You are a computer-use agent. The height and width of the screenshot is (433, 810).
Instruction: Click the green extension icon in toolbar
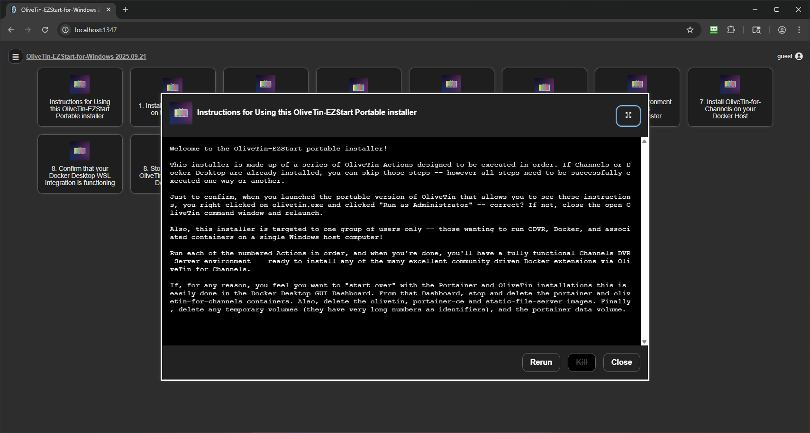(713, 30)
